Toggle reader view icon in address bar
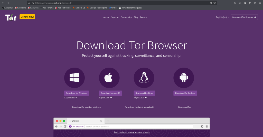263x137 pixels. coord(211,3)
